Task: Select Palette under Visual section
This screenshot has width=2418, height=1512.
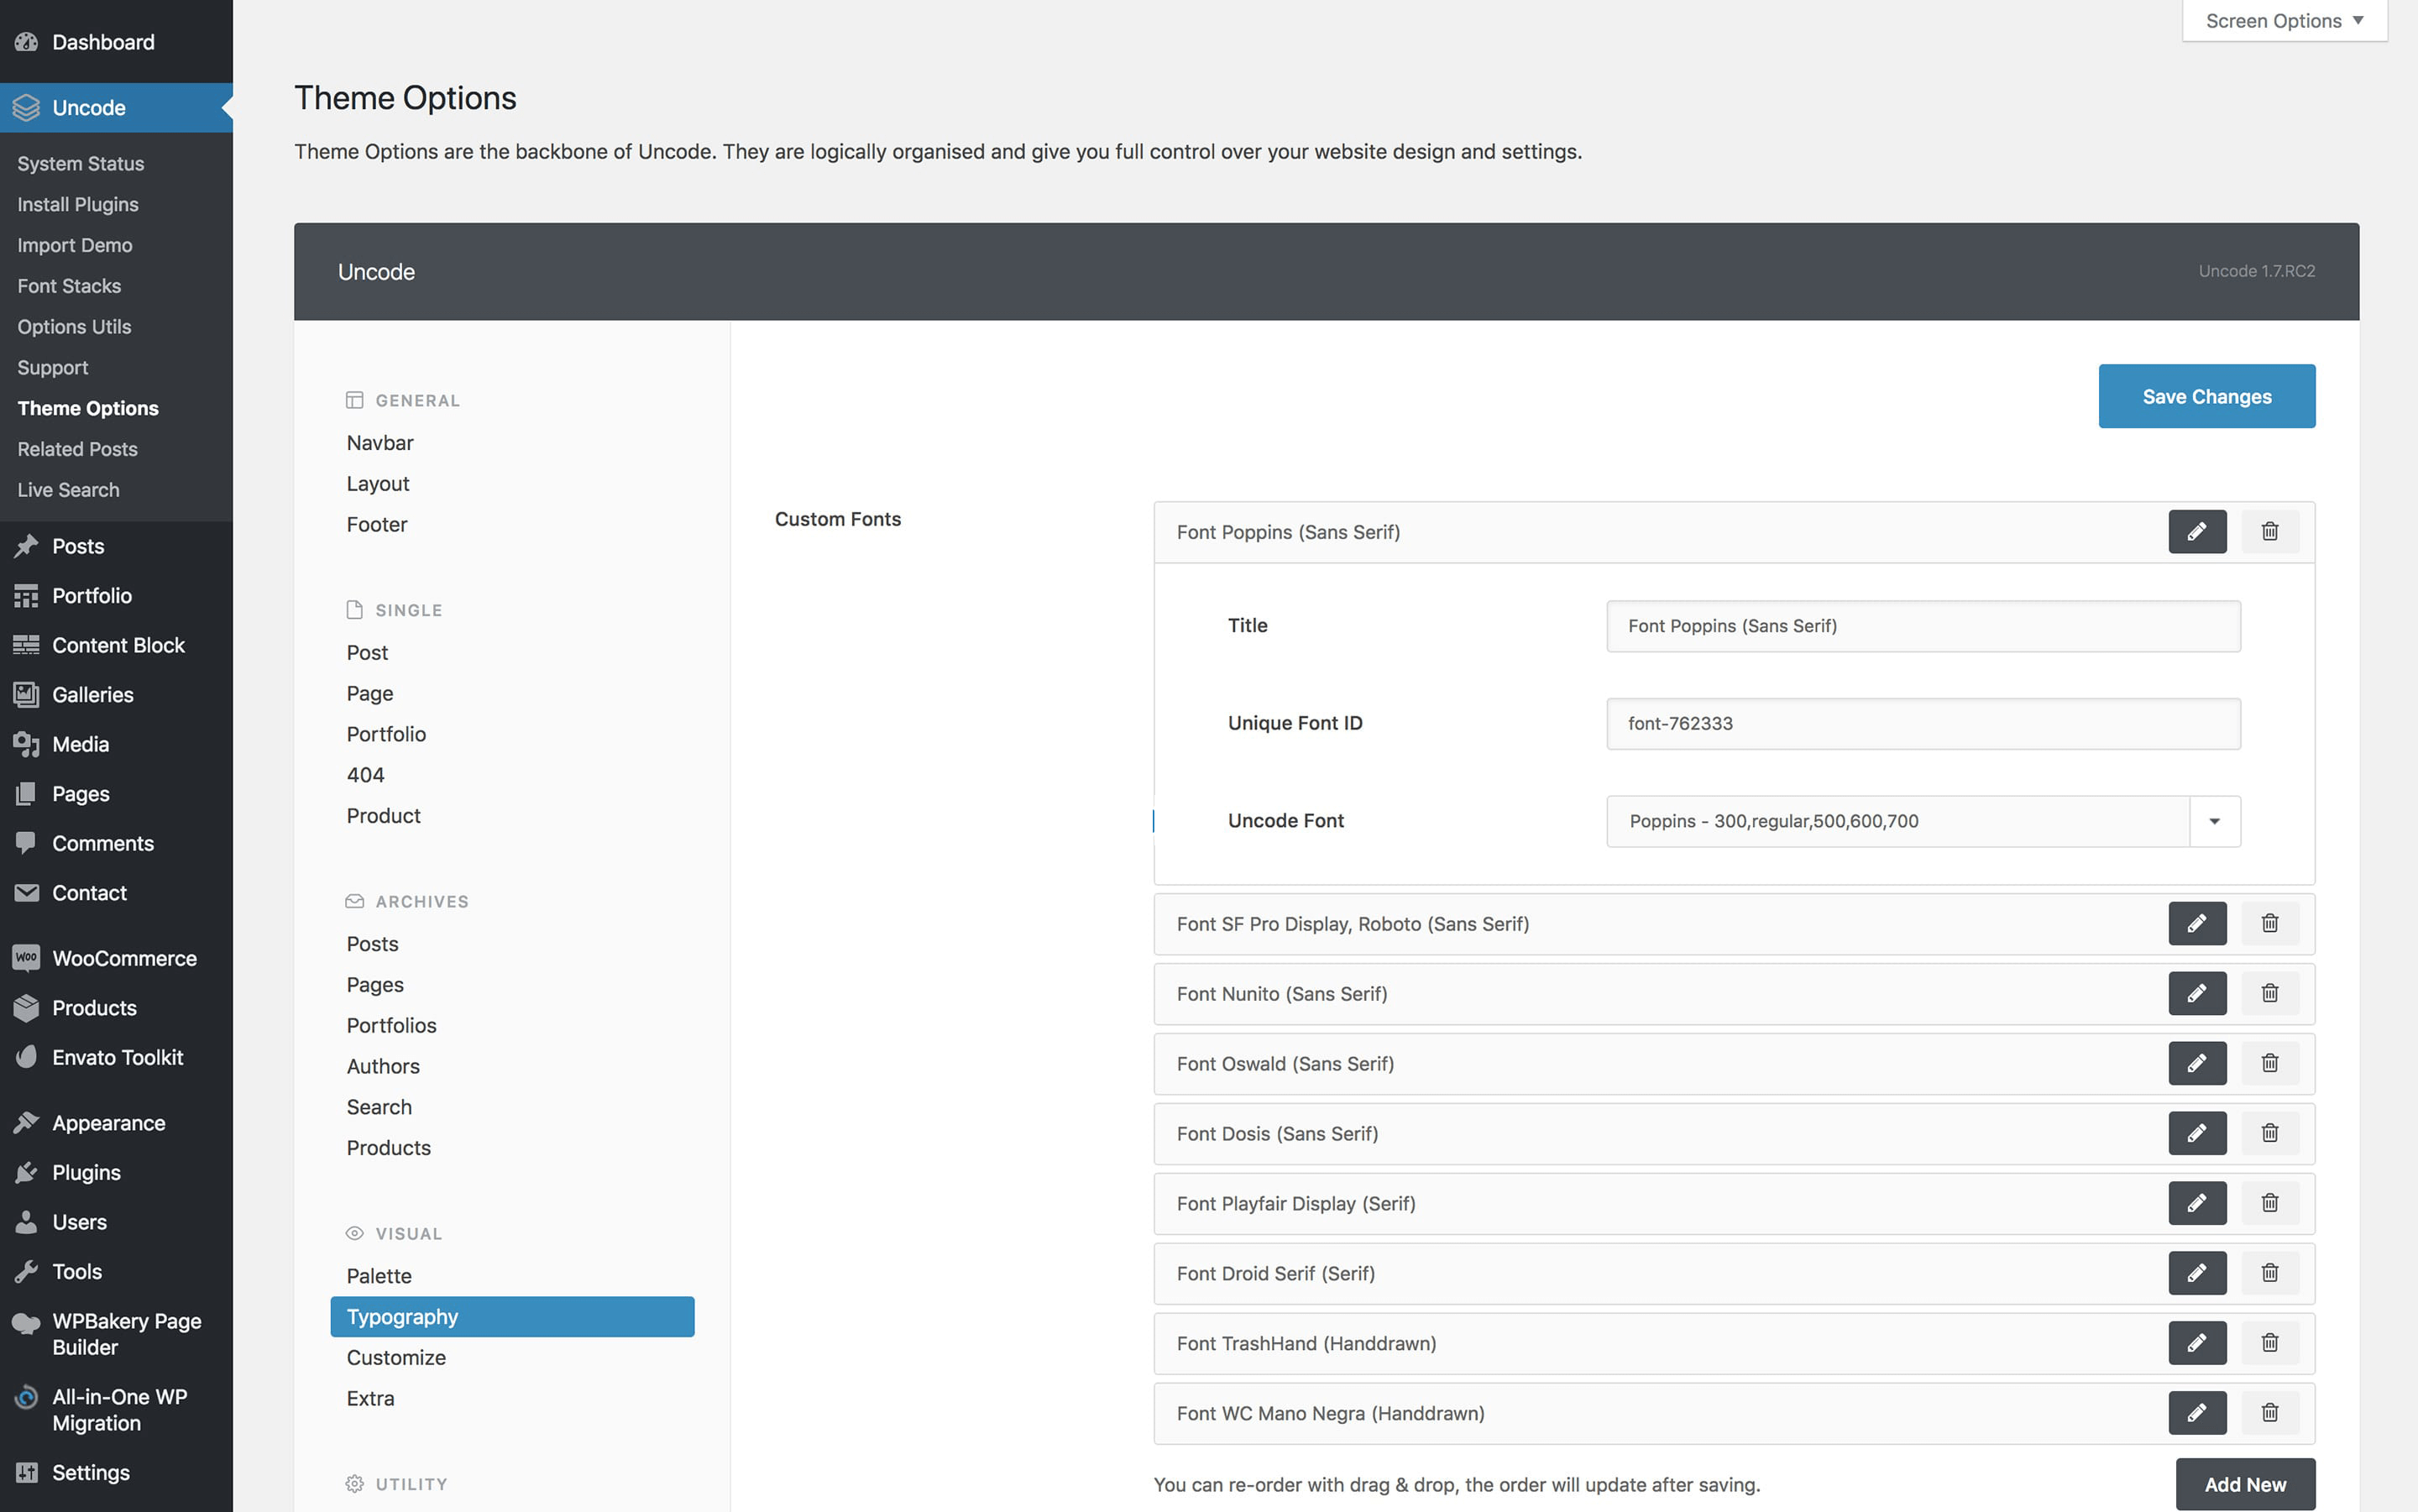Action: [378, 1275]
